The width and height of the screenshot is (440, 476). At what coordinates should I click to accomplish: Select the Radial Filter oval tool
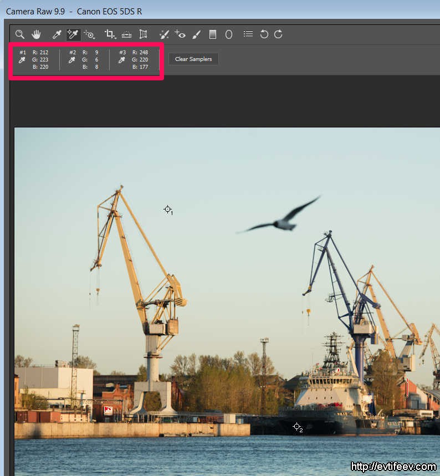click(x=228, y=34)
